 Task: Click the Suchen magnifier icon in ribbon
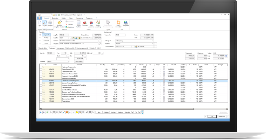[x=45, y=23]
